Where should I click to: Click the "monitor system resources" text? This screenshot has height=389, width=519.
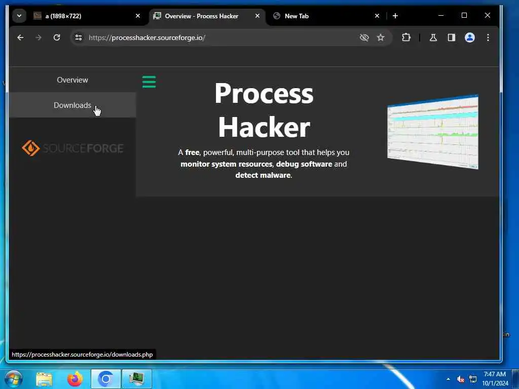click(227, 164)
